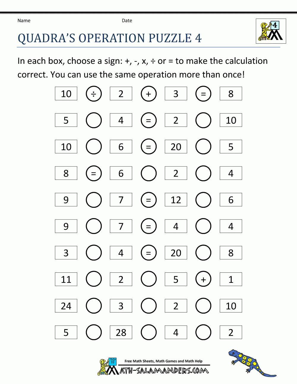The height and width of the screenshot is (384, 297).
Task: Click the Date field label
Action: coord(127,20)
